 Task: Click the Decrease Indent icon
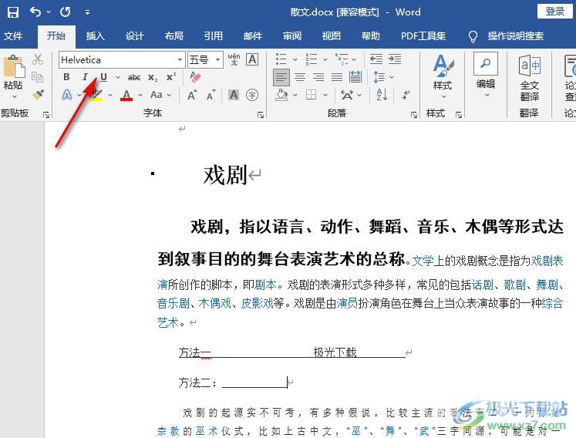coord(376,59)
